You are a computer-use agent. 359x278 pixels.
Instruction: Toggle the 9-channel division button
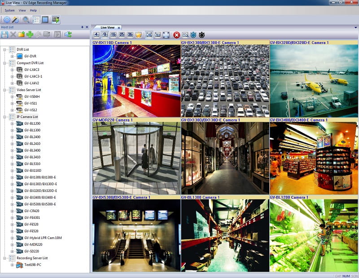click(105, 35)
